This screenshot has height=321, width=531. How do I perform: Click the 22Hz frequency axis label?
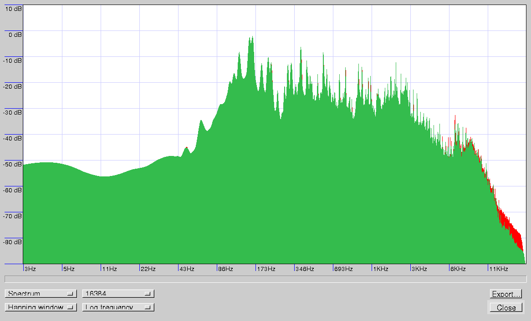coord(148,269)
